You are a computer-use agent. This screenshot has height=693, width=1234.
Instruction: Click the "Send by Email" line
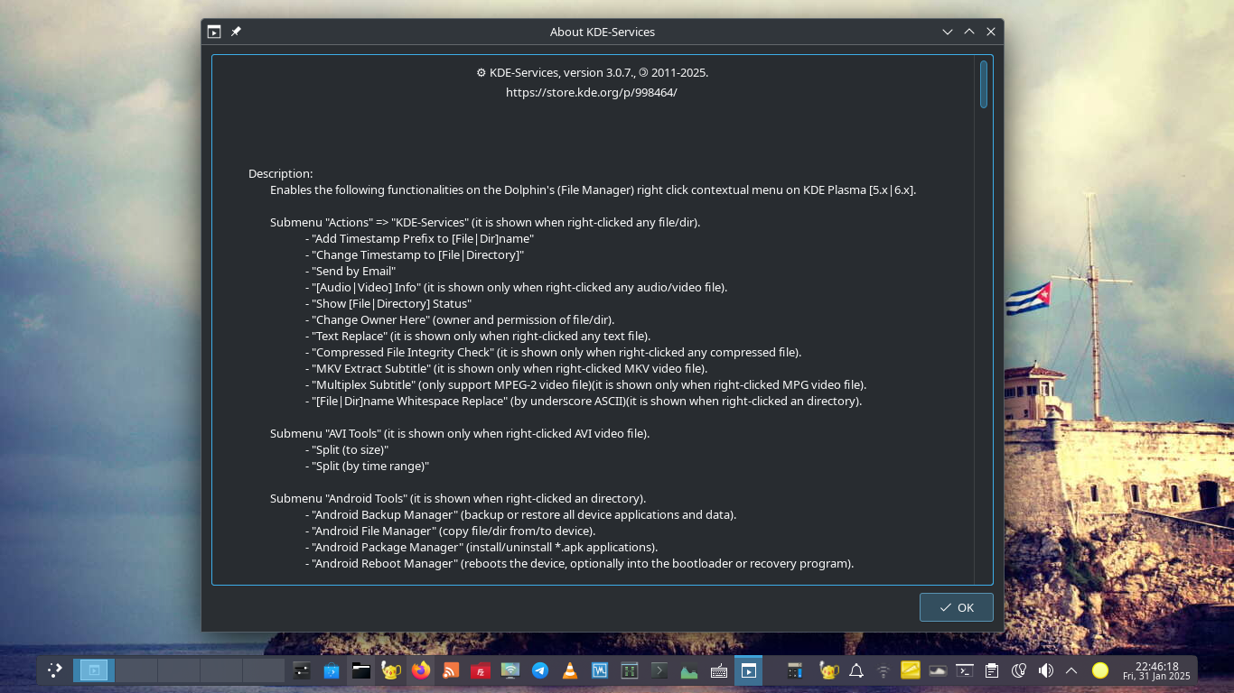351,271
